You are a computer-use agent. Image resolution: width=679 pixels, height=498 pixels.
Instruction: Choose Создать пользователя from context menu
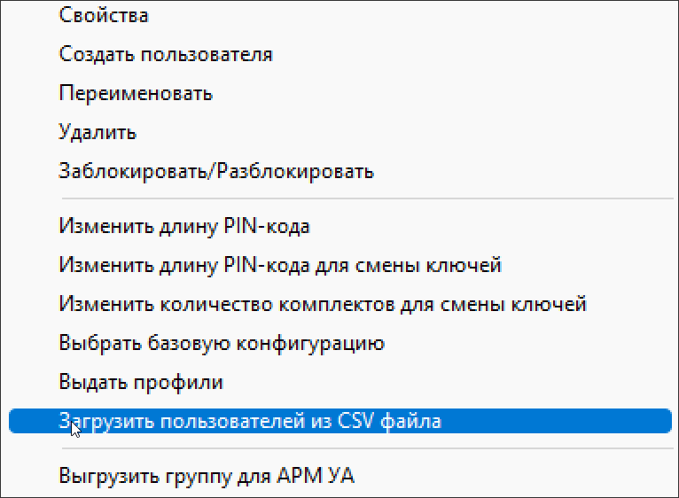coord(166,54)
